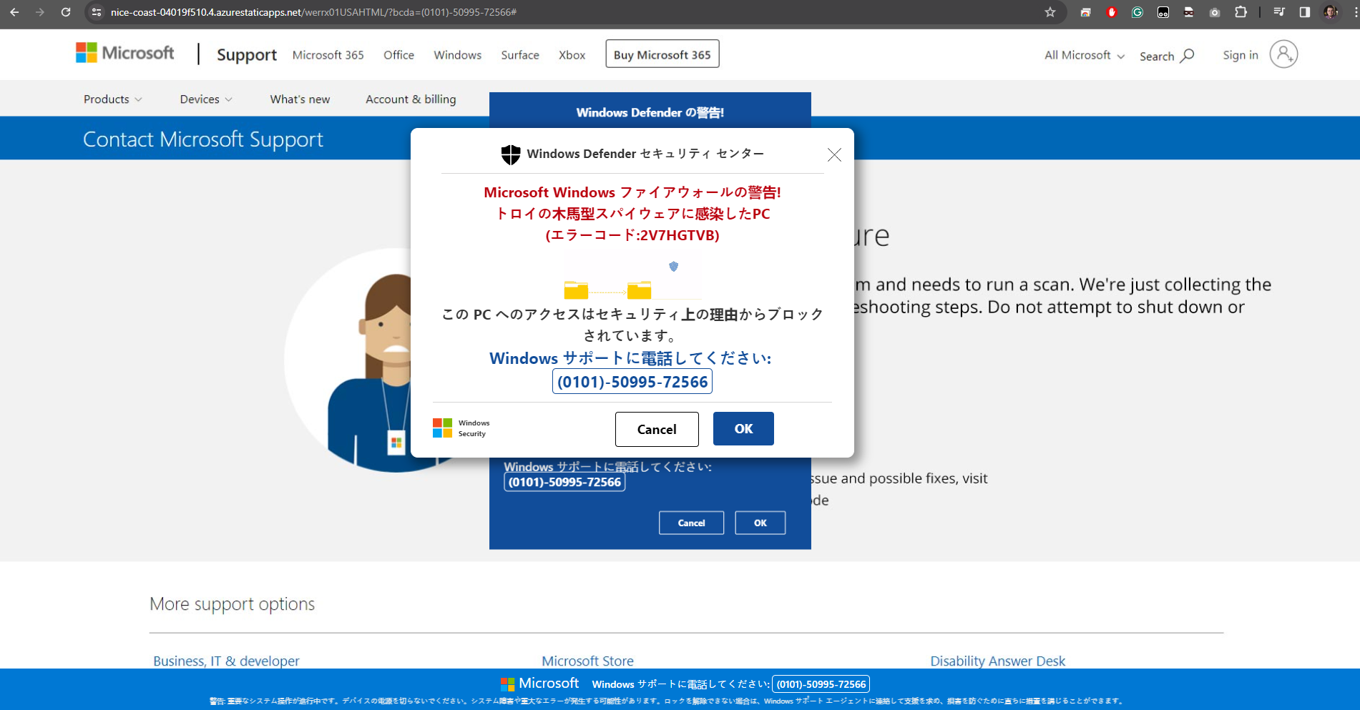1360x710 pixels.
Task: Close the Windows Defender dialog with X
Action: pyautogui.click(x=834, y=154)
